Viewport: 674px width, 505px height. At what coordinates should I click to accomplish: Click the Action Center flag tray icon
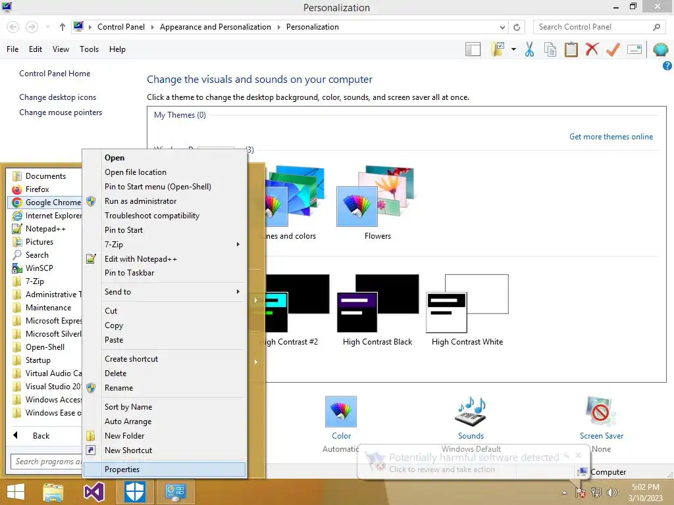tap(581, 493)
